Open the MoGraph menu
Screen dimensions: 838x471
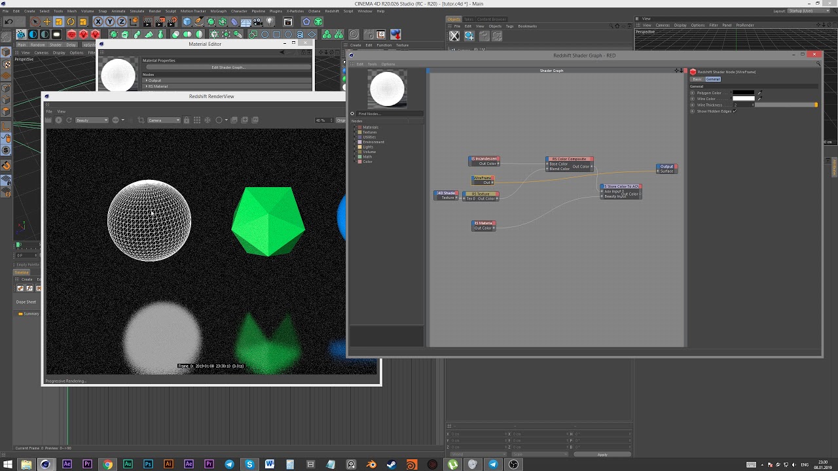point(219,11)
